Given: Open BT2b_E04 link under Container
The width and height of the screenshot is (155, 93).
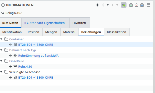Looking at the screenshot, I should coord(36,45).
